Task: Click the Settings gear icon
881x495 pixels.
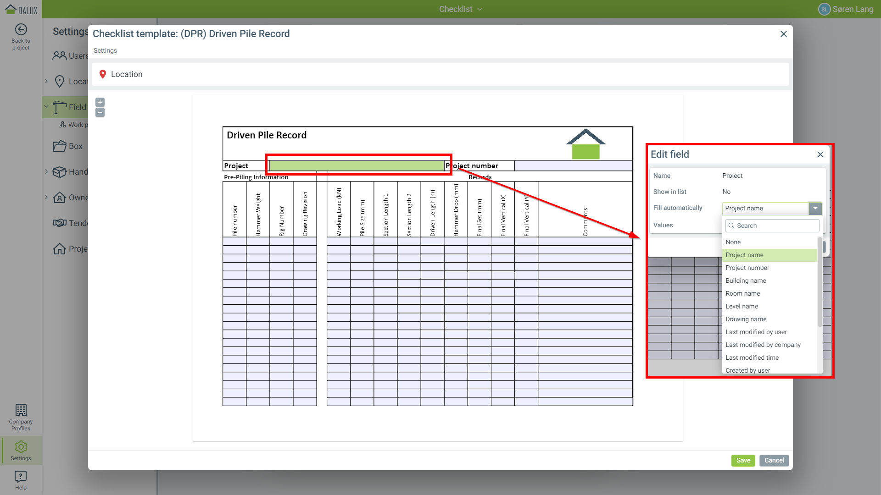Action: [x=21, y=447]
